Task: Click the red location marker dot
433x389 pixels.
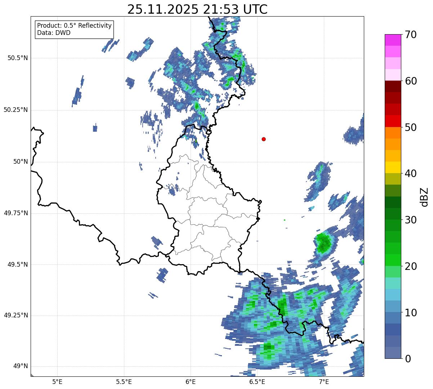Action: coord(264,139)
